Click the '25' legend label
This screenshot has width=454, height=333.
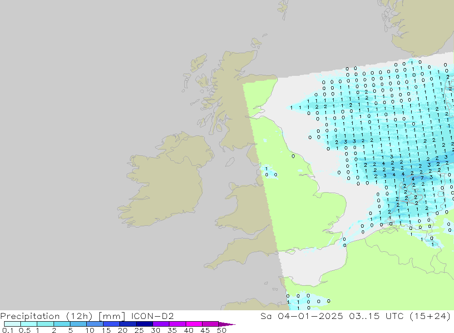pyautogui.click(x=139, y=330)
